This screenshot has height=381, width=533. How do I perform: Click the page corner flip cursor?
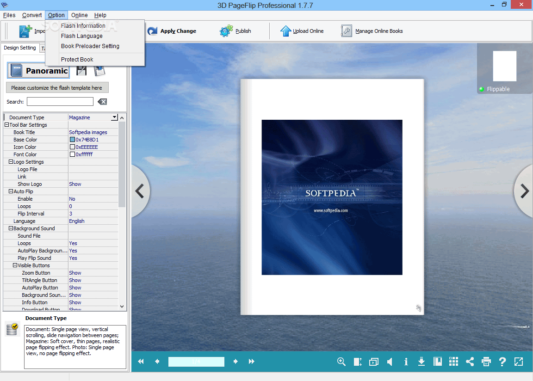coord(418,308)
